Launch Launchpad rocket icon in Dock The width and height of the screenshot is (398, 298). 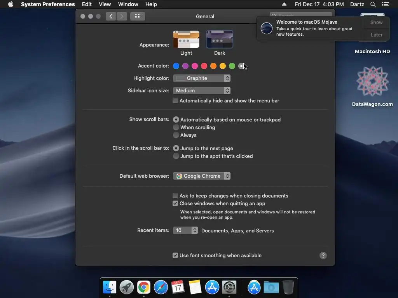(x=127, y=287)
